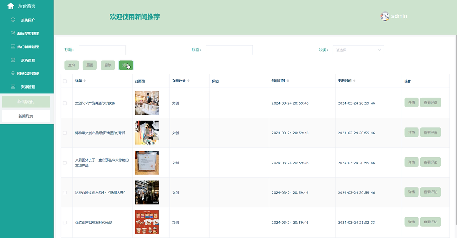
Task: Check the row 让文创产品焕发时代光彩
Action: pos(65,222)
